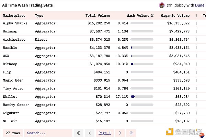The width and height of the screenshot is (206, 139).
Task: Click the All Time Wash Trading Stats title
Action: 27,5
